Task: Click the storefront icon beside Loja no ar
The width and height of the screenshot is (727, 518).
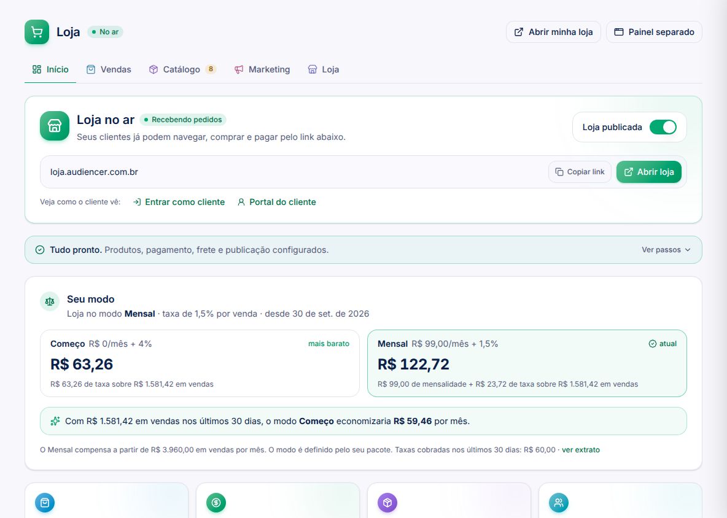Action: [55, 126]
